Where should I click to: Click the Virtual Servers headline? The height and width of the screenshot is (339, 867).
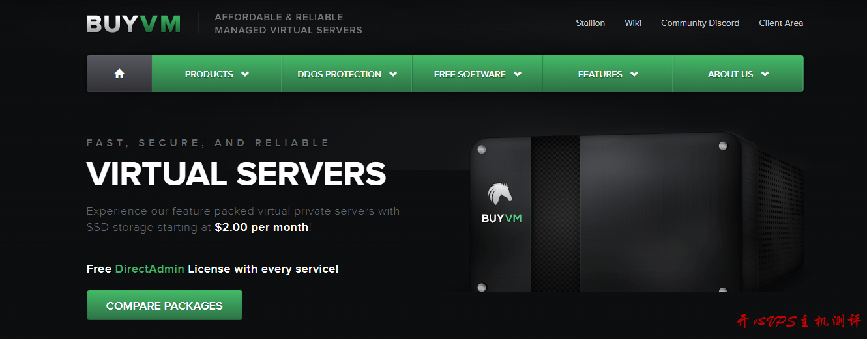click(236, 174)
